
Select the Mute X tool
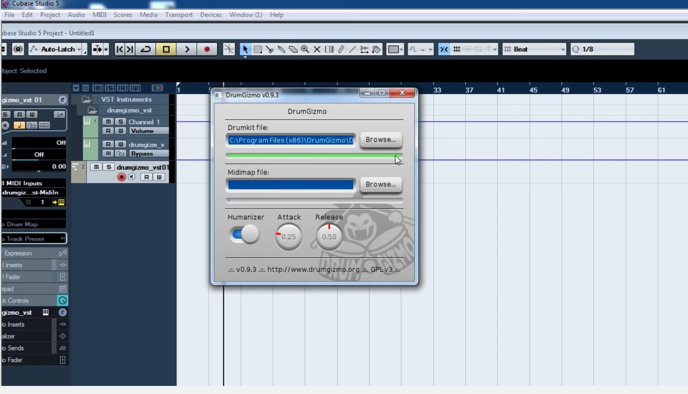coord(317,49)
